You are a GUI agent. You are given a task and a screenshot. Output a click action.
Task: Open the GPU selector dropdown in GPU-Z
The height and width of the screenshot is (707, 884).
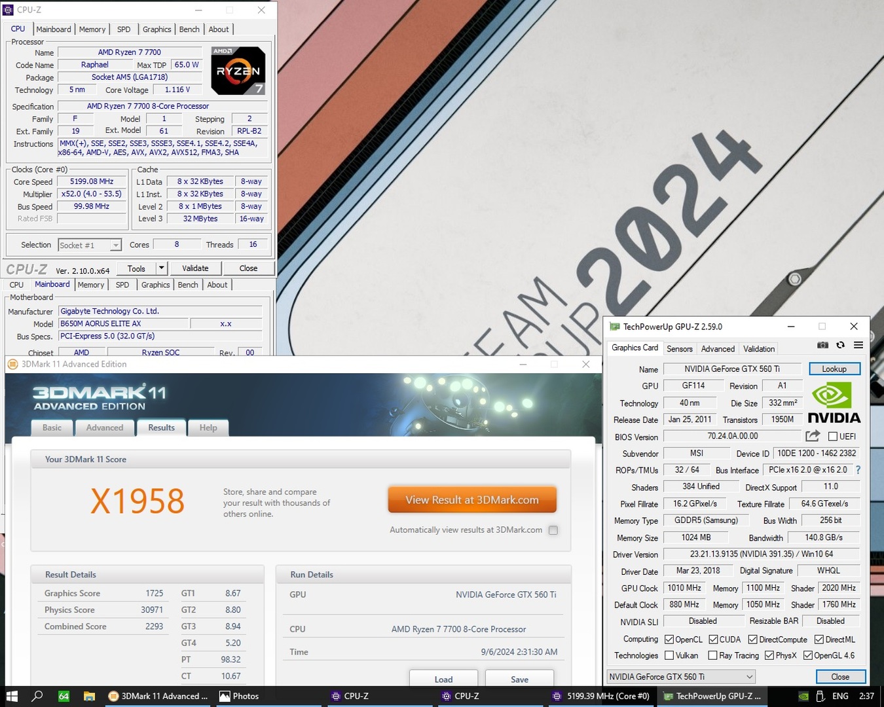point(681,676)
